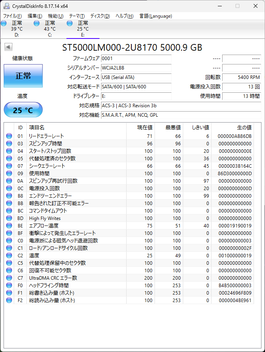Click the 対応転送モード SATA/600 field
This screenshot has width=265, height=352.
click(136, 86)
